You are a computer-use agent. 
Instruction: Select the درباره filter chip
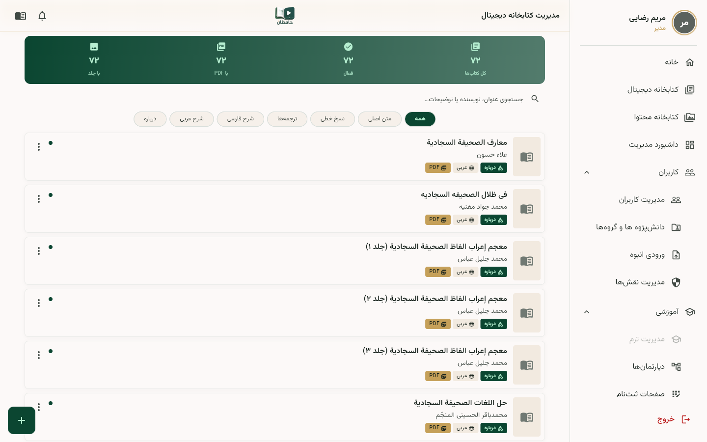click(x=150, y=119)
